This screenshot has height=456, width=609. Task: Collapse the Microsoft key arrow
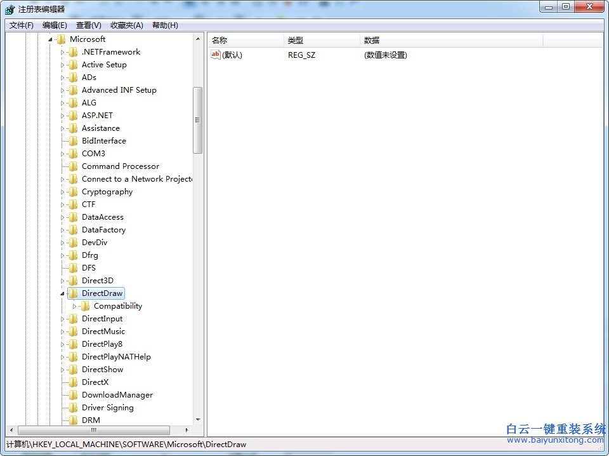(51, 39)
